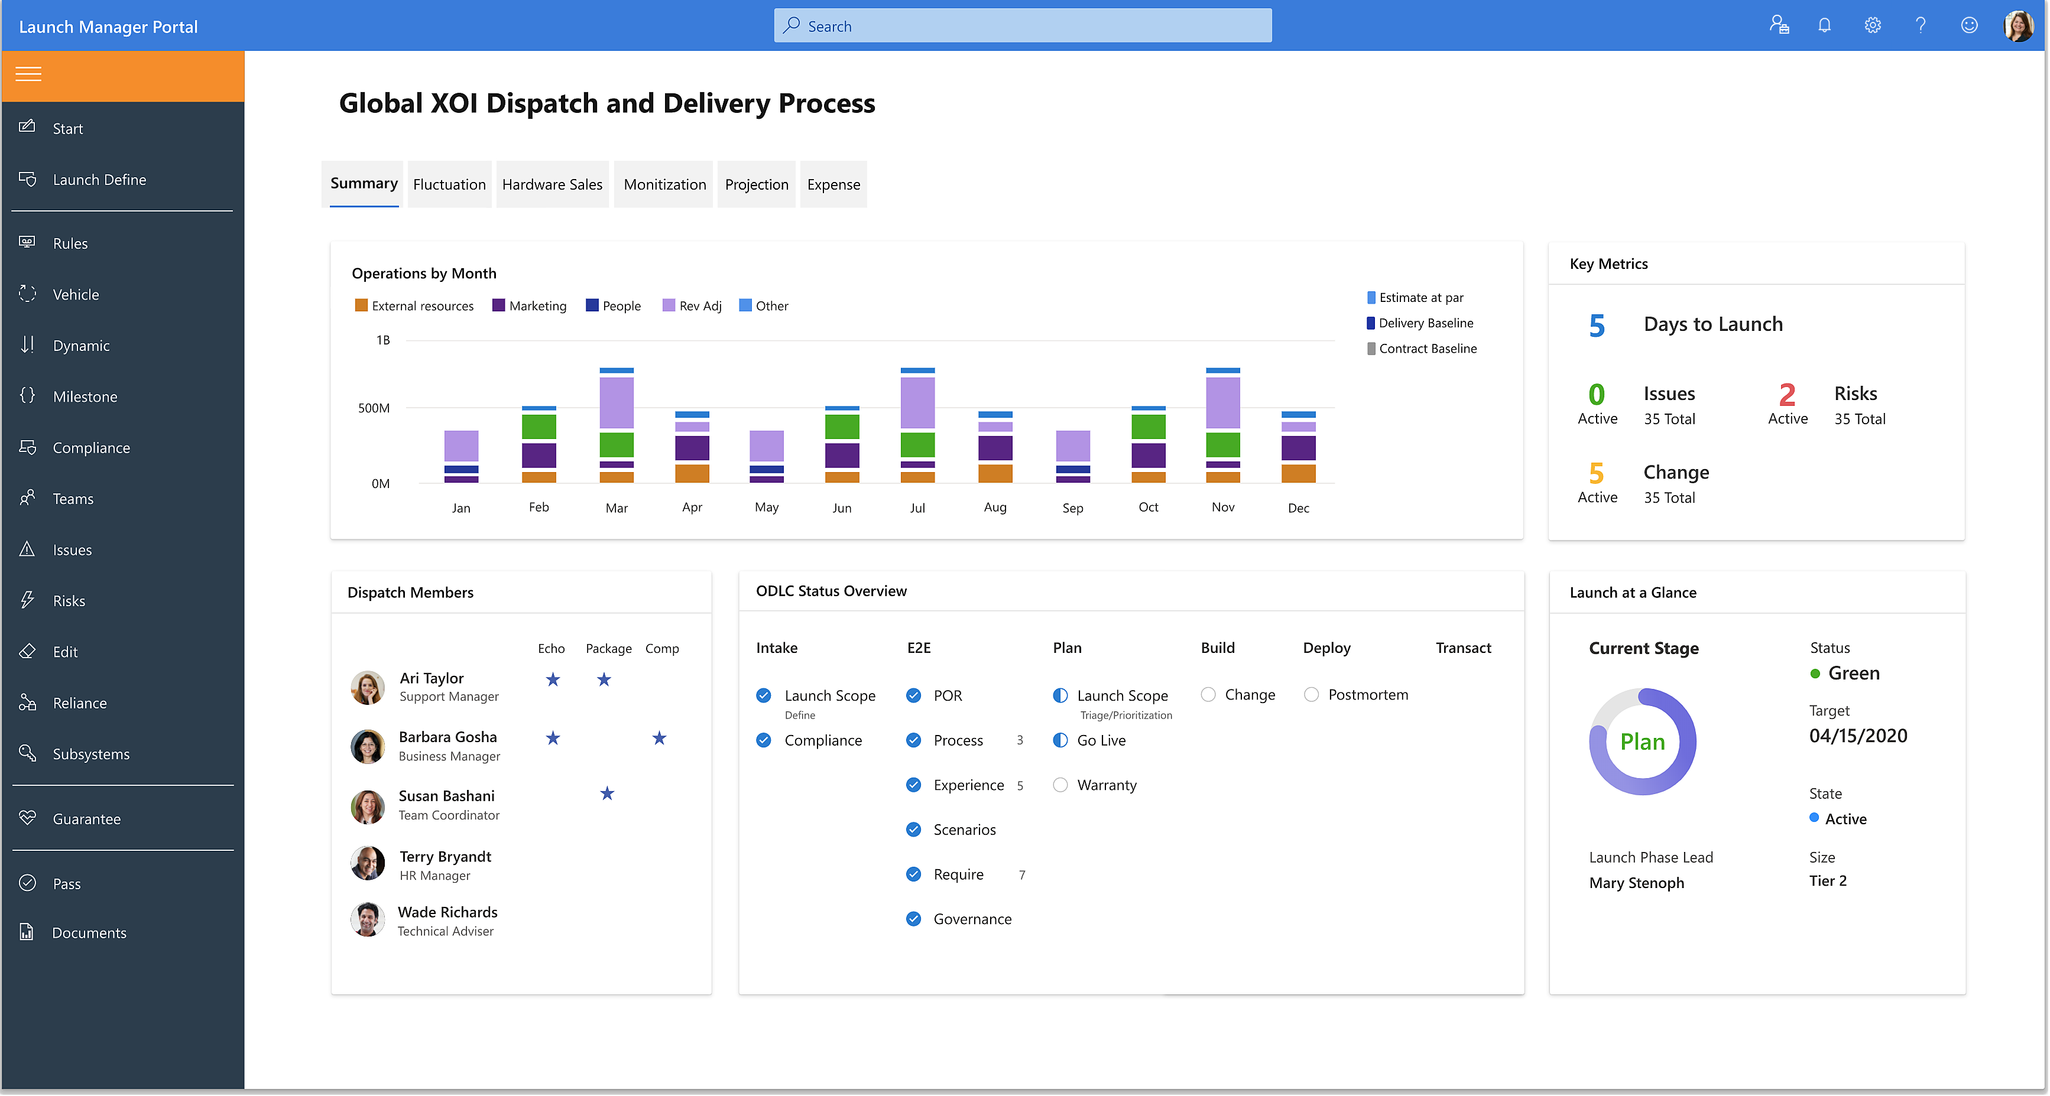Image resolution: width=2050 pixels, height=1096 pixels.
Task: Open the Reliance sidebar icon
Action: point(27,703)
